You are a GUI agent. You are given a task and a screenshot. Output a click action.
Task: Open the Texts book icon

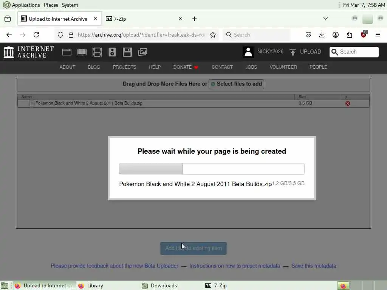[x=82, y=52]
